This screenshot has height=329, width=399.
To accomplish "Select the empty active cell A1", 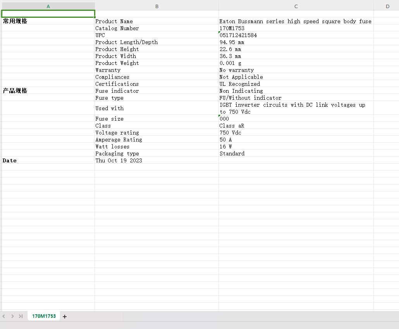I will click(x=48, y=14).
